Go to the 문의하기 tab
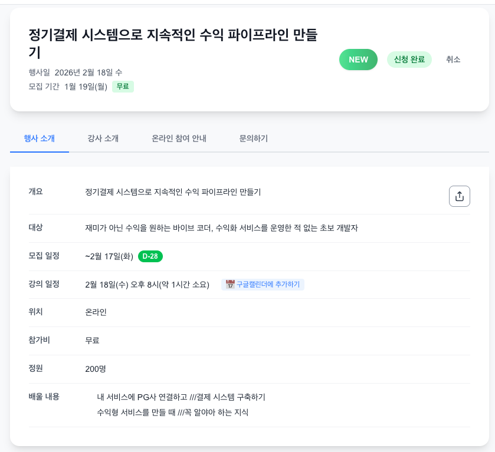Viewport: 495px width, 452px height. click(x=254, y=138)
